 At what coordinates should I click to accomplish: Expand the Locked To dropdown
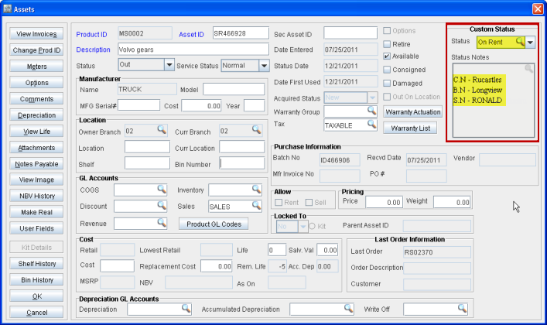(303, 227)
